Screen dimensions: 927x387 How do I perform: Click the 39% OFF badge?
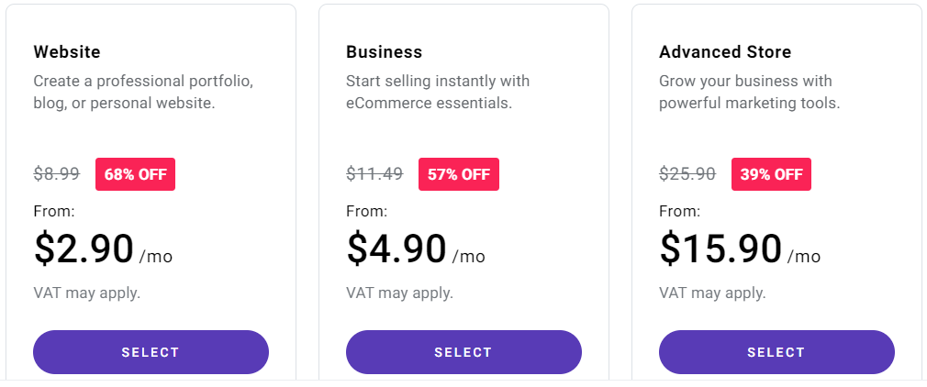pyautogui.click(x=771, y=174)
